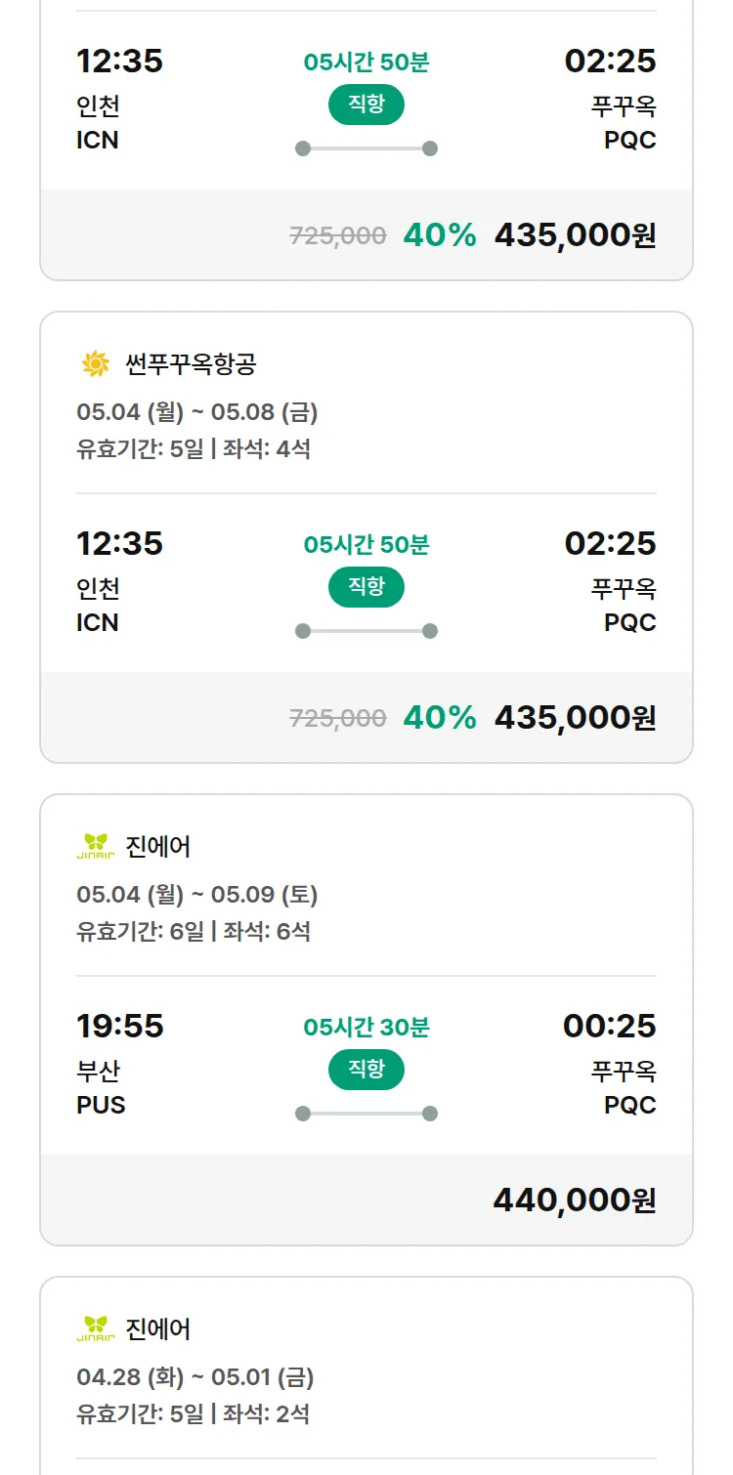
Task: Click Jin Air logo on 04.28–05.01 flight
Action: pyautogui.click(x=96, y=1328)
